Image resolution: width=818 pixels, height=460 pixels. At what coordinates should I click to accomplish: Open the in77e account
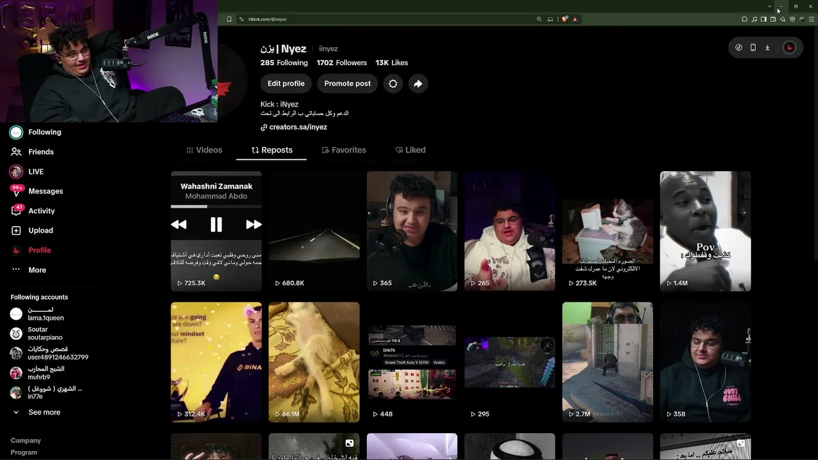[x=46, y=392]
